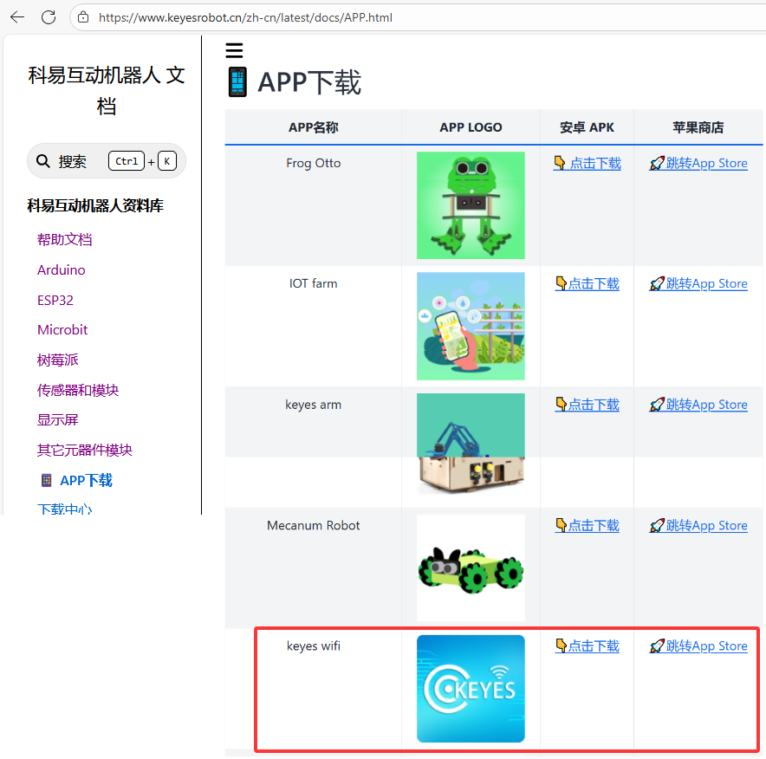Viewport: 766px width, 759px height.
Task: Open the ESP32 sidebar section
Action: 55,300
